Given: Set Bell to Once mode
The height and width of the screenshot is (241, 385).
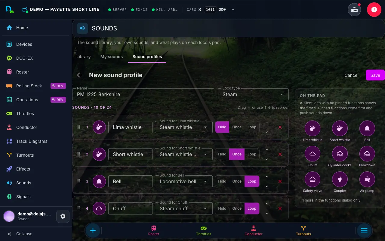Looking at the screenshot, I should coord(237,181).
